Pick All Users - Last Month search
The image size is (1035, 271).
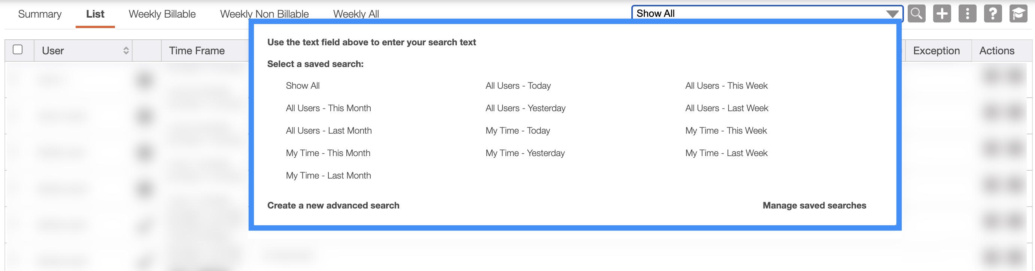tap(329, 131)
